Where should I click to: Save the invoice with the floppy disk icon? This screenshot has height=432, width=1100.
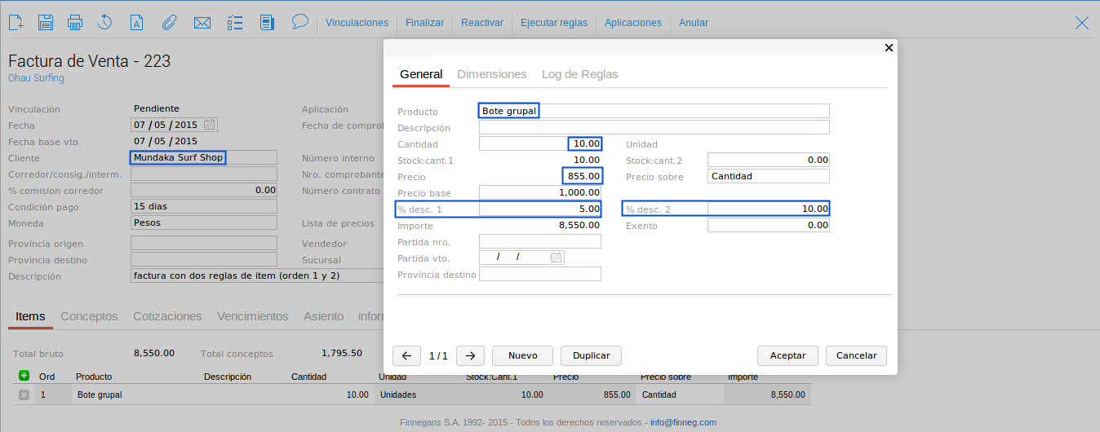[46, 23]
